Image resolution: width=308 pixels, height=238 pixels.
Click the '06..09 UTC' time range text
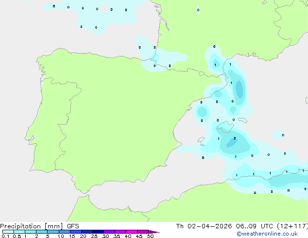tap(255, 226)
